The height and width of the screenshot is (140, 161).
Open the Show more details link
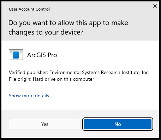pyautogui.click(x=29, y=96)
